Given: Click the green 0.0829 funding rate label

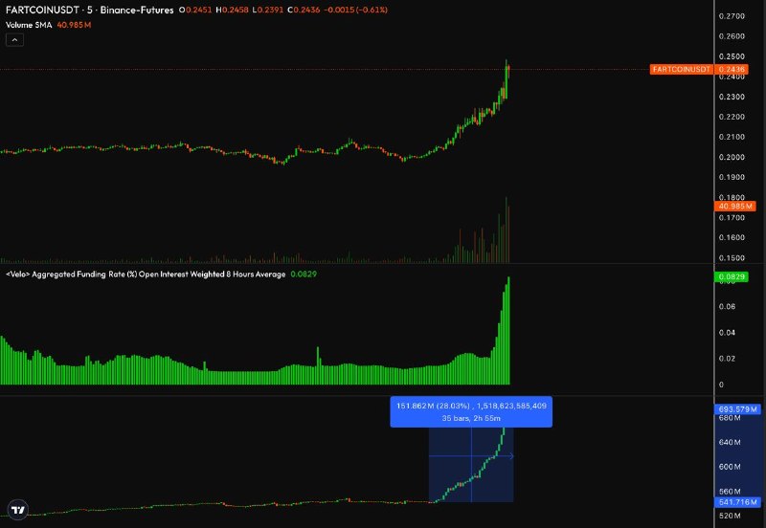Looking at the screenshot, I should coord(735,277).
